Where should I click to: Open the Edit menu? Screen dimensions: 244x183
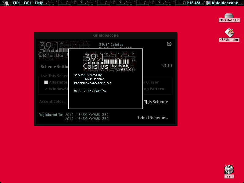tap(27, 3)
